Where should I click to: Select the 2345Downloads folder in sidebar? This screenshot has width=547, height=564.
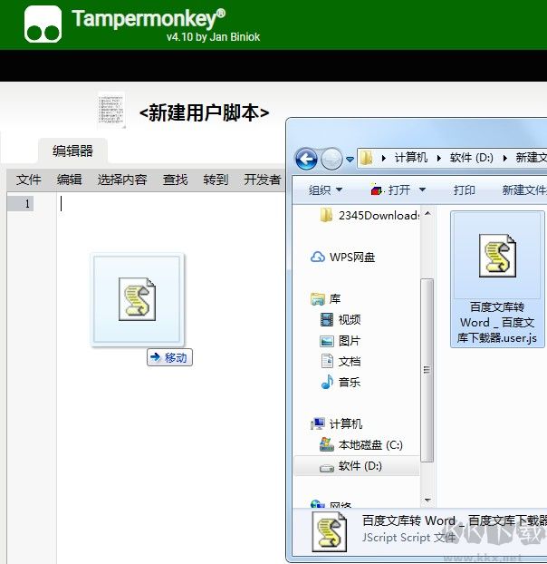point(369,216)
